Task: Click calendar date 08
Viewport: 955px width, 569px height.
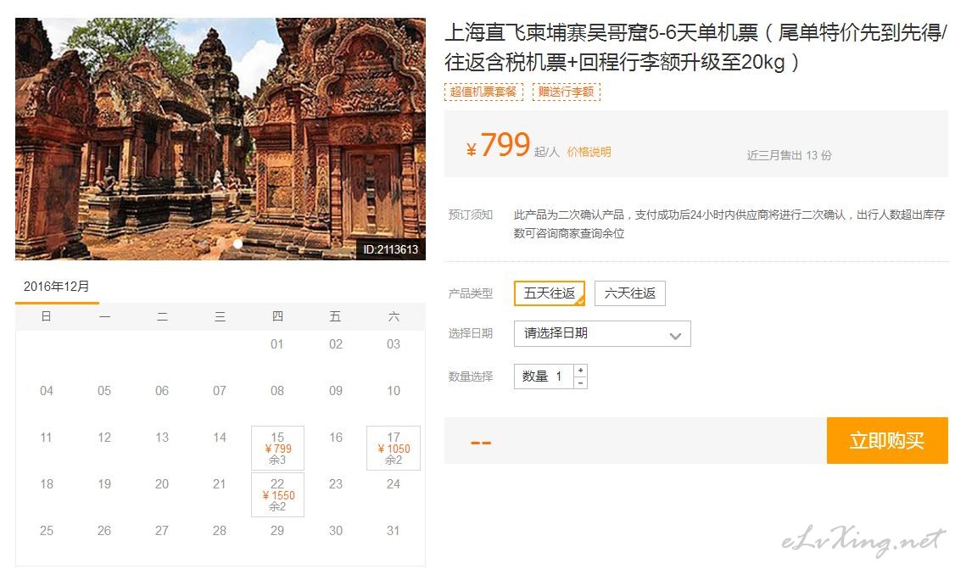Action: coord(277,391)
